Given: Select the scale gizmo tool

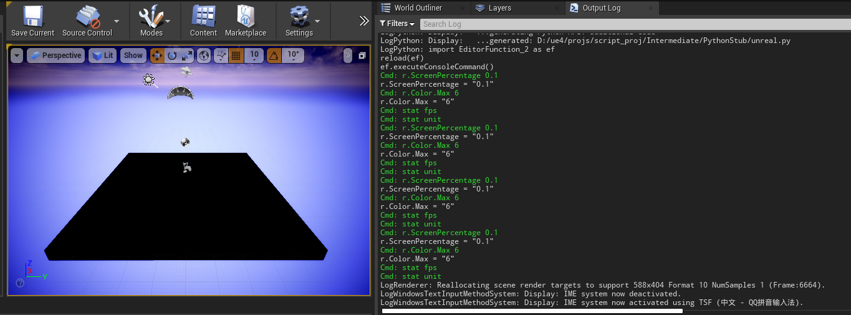Looking at the screenshot, I should pos(187,56).
